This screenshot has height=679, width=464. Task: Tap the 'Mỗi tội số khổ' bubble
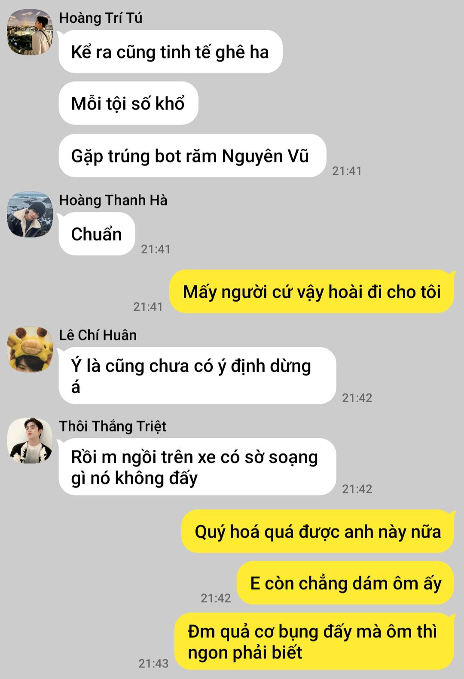click(x=128, y=103)
